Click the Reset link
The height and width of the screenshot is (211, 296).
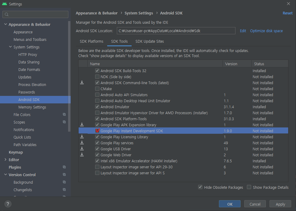(x=288, y=13)
